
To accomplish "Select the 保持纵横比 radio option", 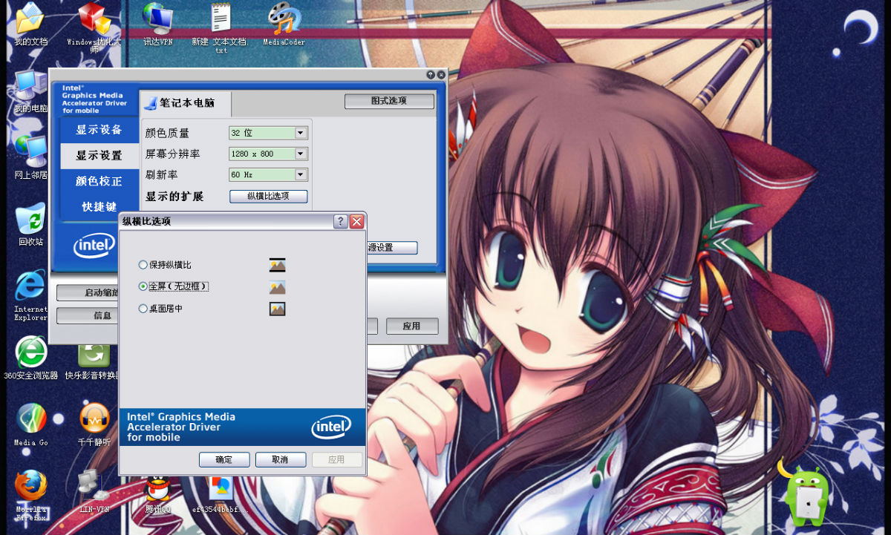I will 143,265.
